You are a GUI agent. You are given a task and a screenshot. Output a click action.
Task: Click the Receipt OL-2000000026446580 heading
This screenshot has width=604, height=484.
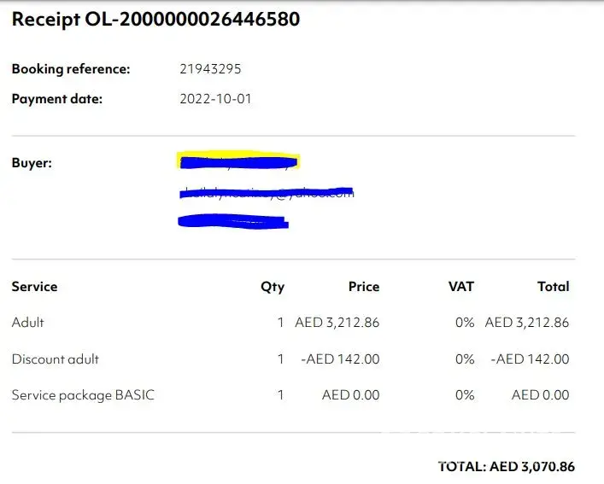(155, 18)
